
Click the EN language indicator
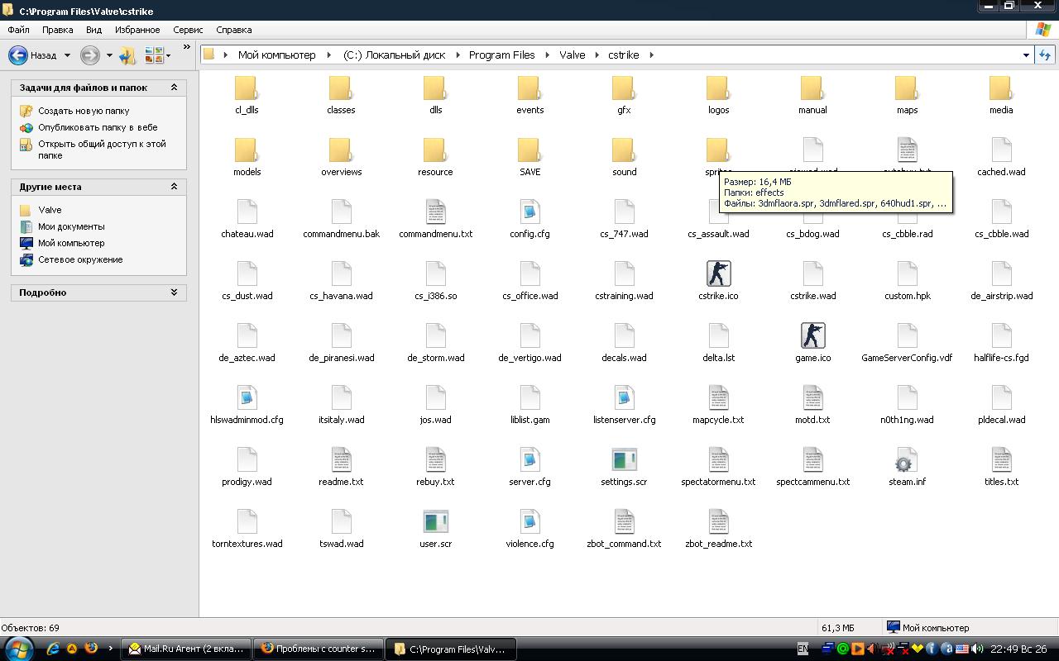pos(803,649)
